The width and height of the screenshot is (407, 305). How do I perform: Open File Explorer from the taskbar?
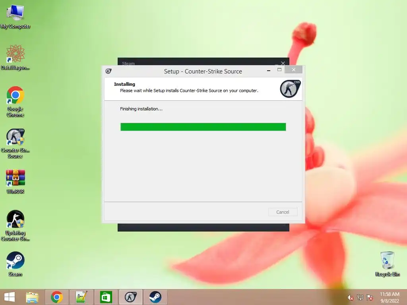coord(32,297)
